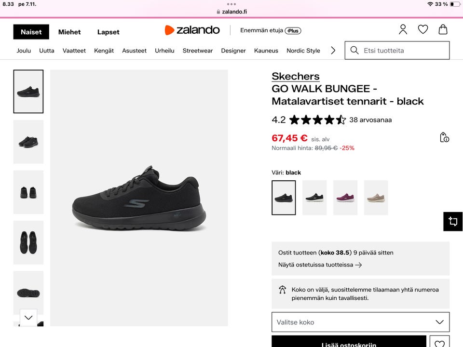The image size is (463, 347).
Task: Switch to the Lapset tab
Action: 108,32
